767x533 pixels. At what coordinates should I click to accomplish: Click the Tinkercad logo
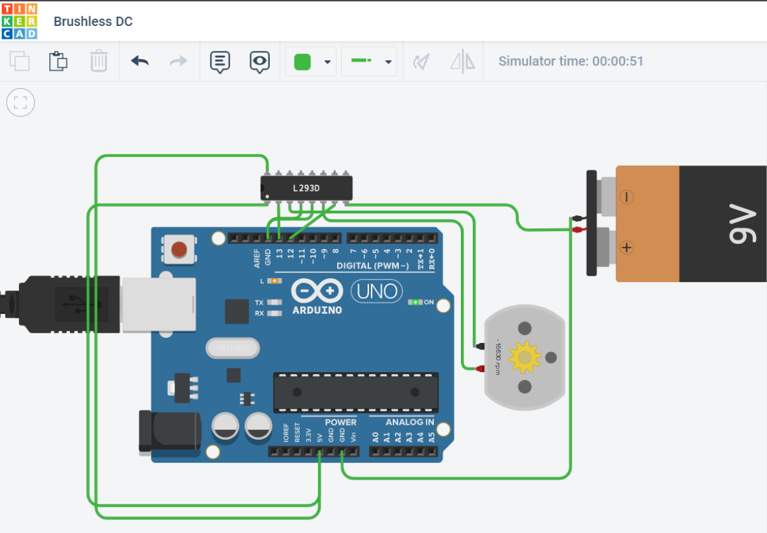(19, 21)
